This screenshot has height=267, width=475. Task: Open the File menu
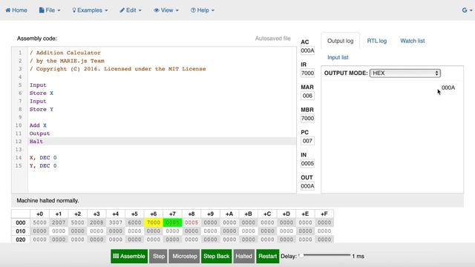tap(50, 10)
